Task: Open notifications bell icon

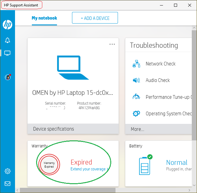Action: tap(7, 40)
